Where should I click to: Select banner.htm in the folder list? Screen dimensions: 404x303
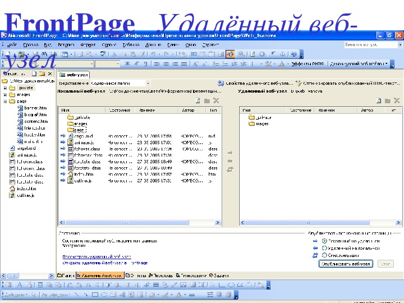[35, 108]
